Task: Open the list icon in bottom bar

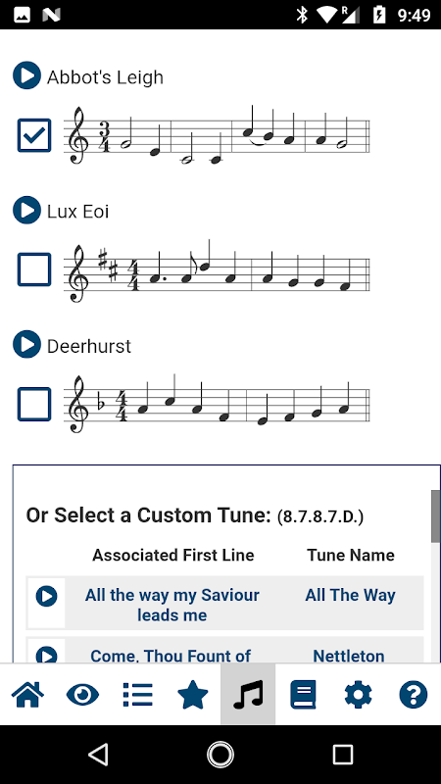Action: [137, 695]
